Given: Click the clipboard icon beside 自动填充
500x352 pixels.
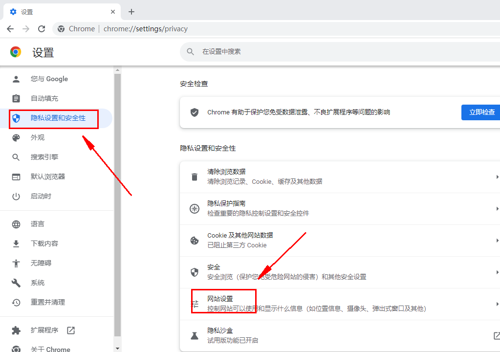Looking at the screenshot, I should [x=16, y=99].
